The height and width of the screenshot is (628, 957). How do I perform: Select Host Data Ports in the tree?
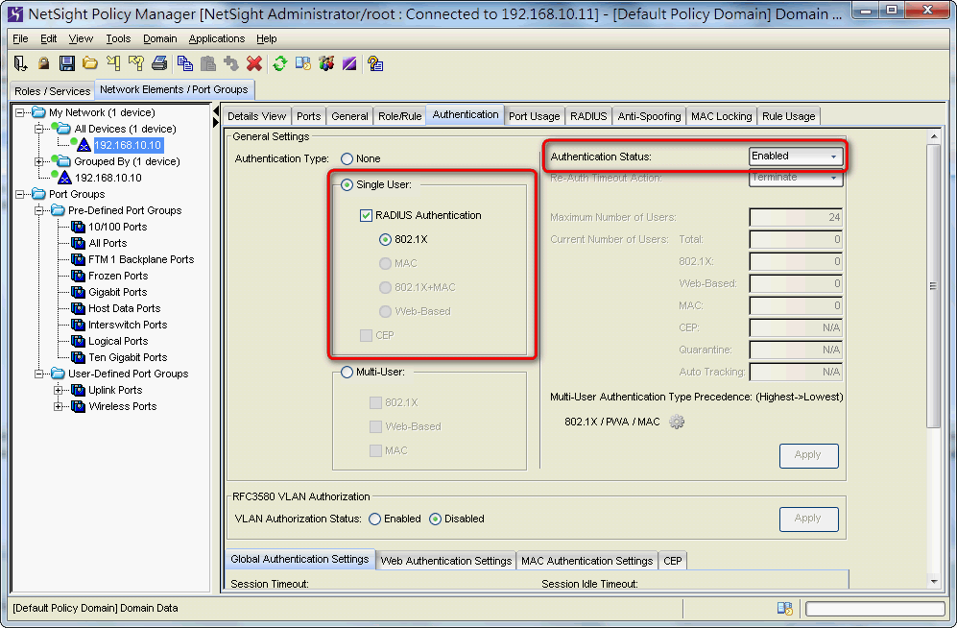click(125, 308)
